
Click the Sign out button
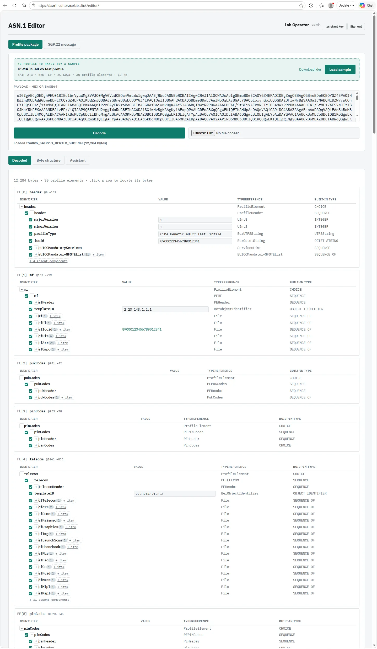click(x=356, y=26)
